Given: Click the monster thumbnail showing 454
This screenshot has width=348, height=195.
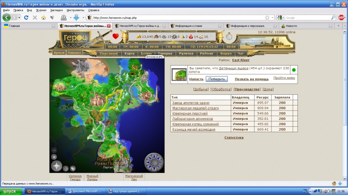Looking at the screenshot, I should (x=179, y=74).
